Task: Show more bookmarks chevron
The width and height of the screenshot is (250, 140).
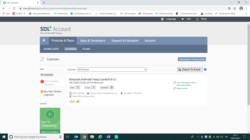Action: click(247, 14)
